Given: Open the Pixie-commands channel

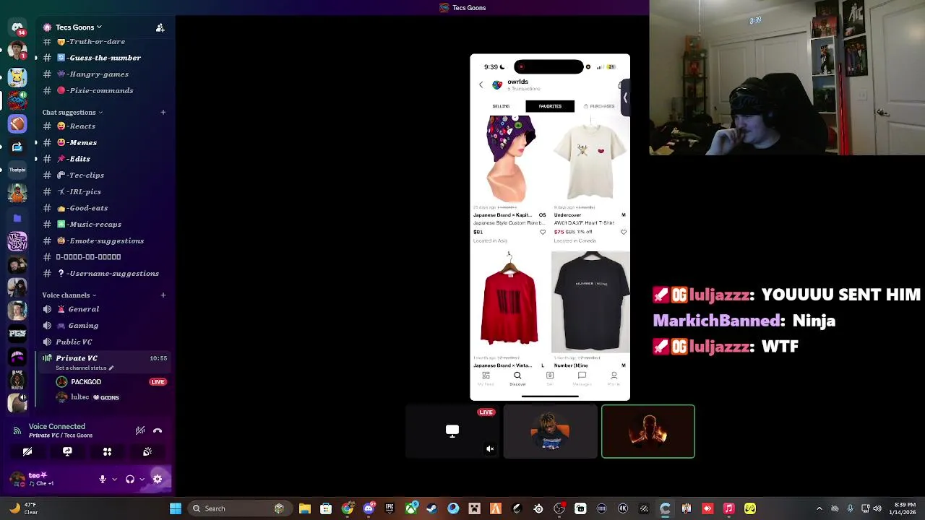Looking at the screenshot, I should coord(105,90).
